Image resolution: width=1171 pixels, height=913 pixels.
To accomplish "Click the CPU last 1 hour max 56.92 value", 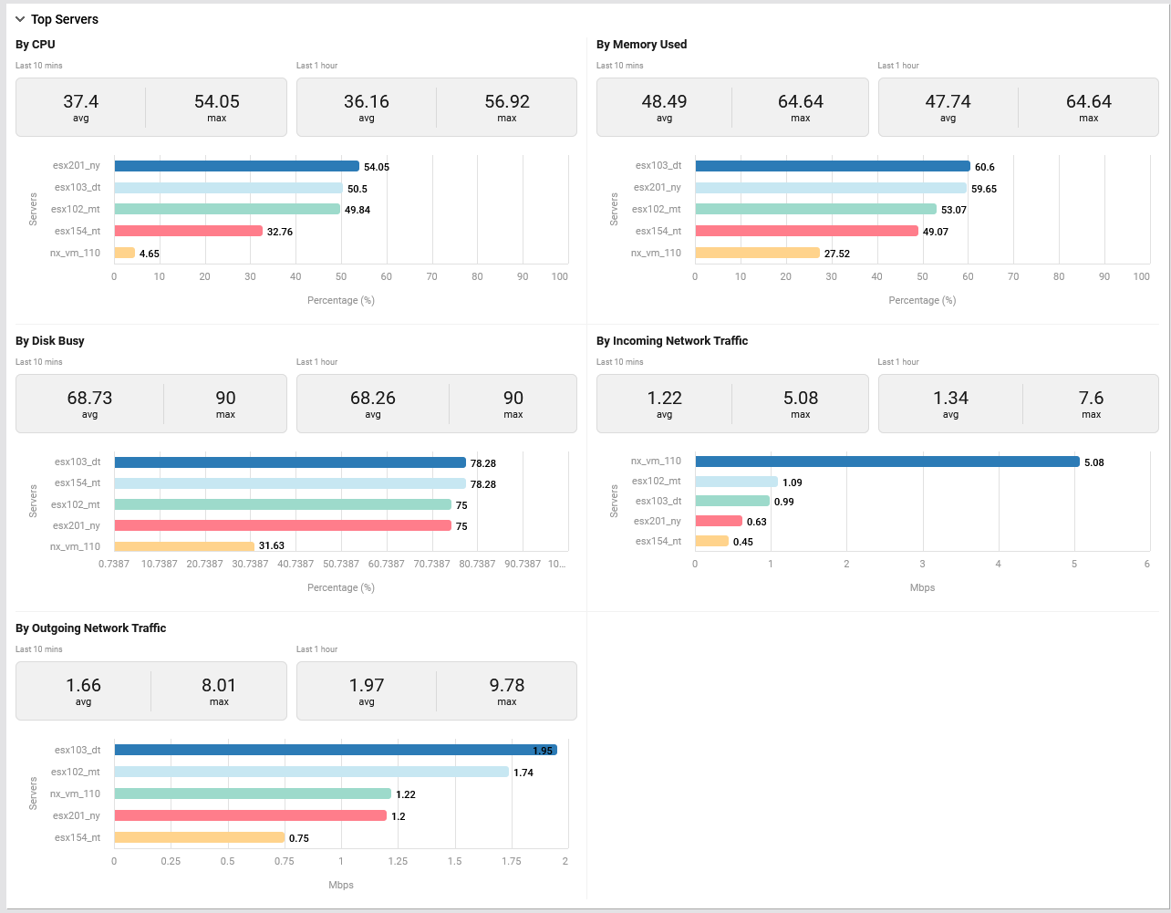I will (x=506, y=102).
